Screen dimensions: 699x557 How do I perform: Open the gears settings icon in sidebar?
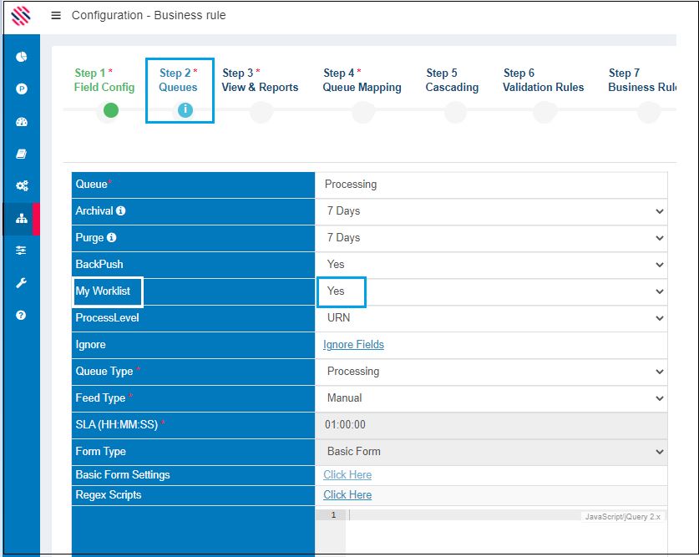[22, 186]
